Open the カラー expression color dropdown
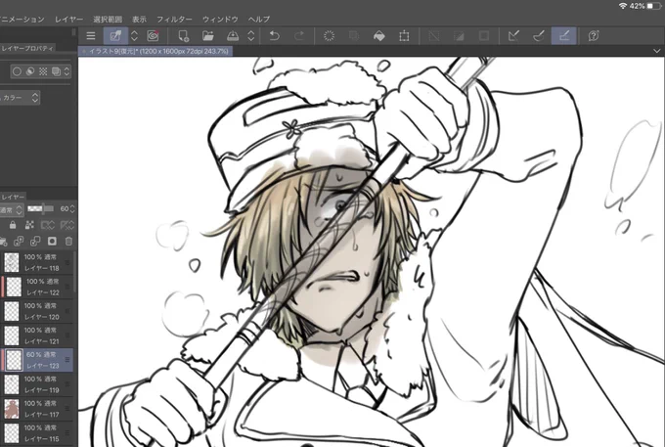Image resolution: width=665 pixels, height=447 pixels. click(20, 98)
